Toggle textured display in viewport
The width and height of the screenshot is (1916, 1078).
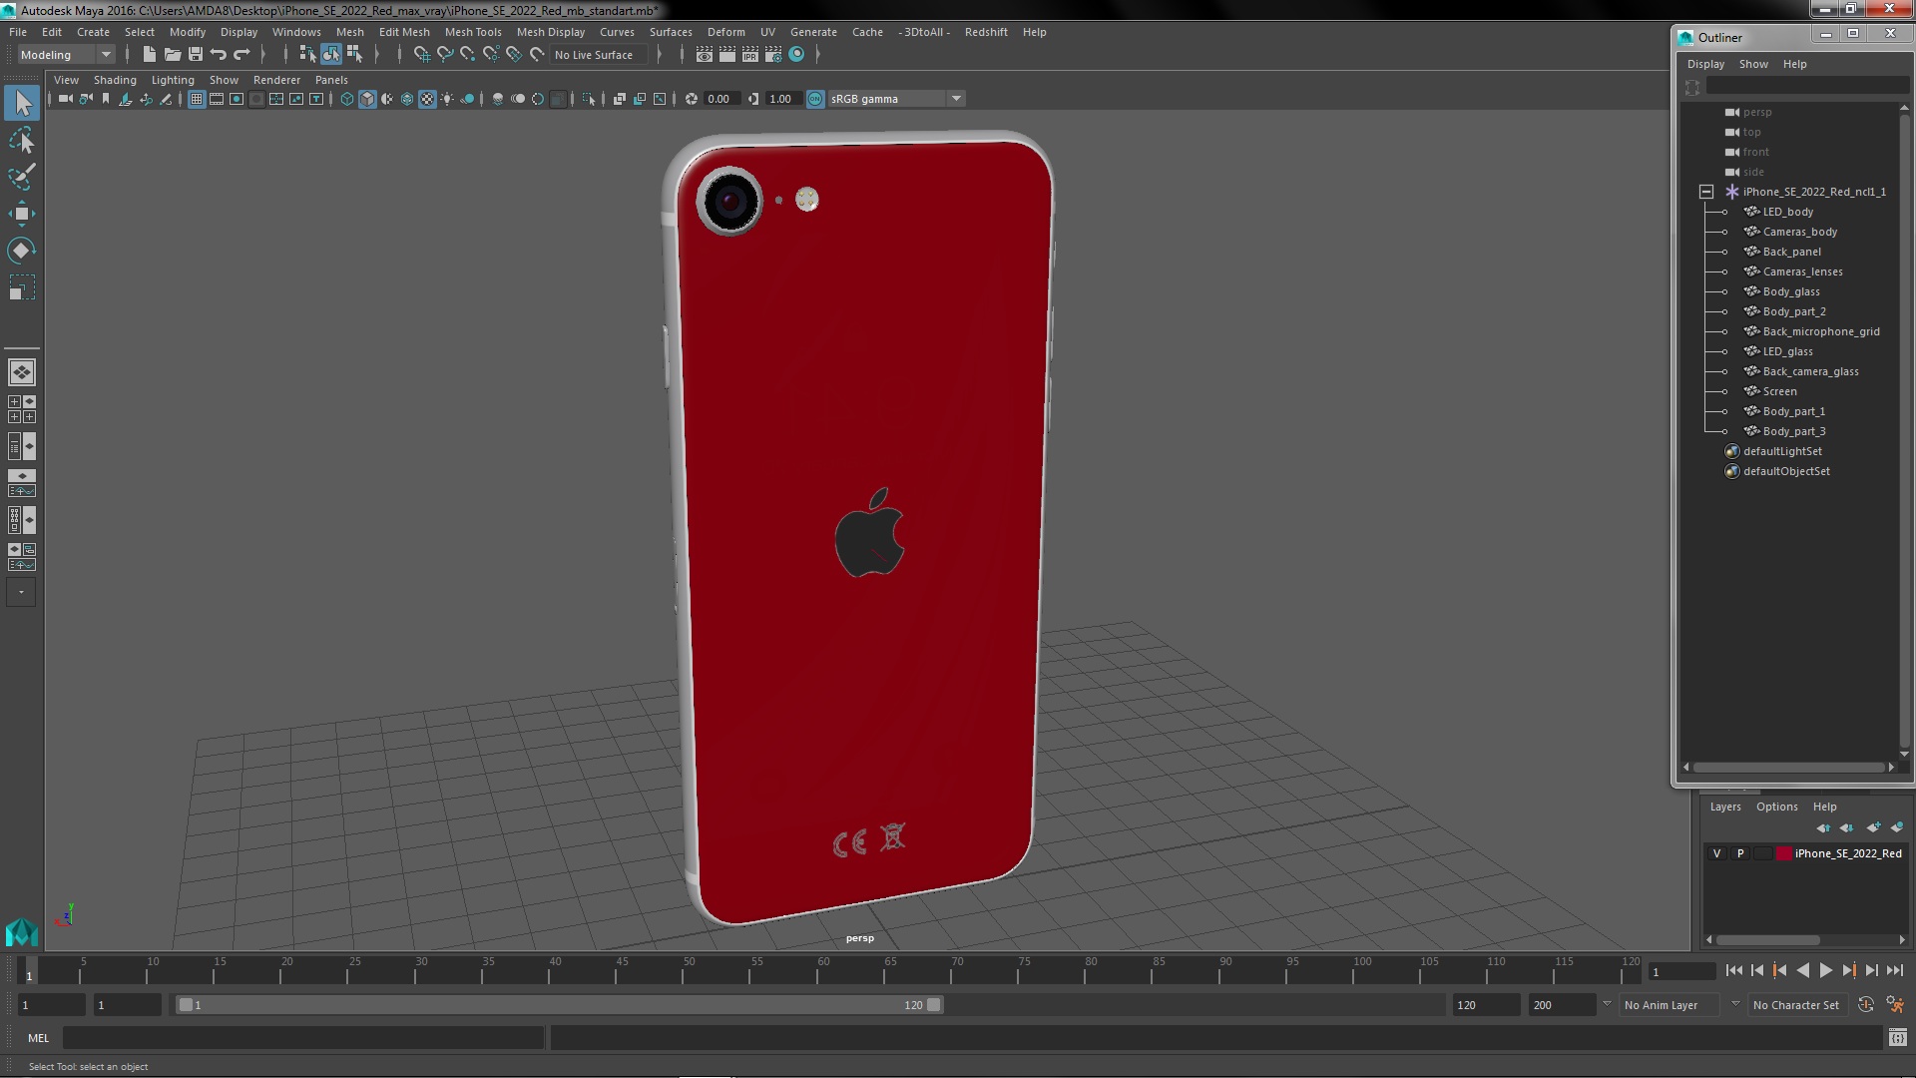tap(427, 99)
